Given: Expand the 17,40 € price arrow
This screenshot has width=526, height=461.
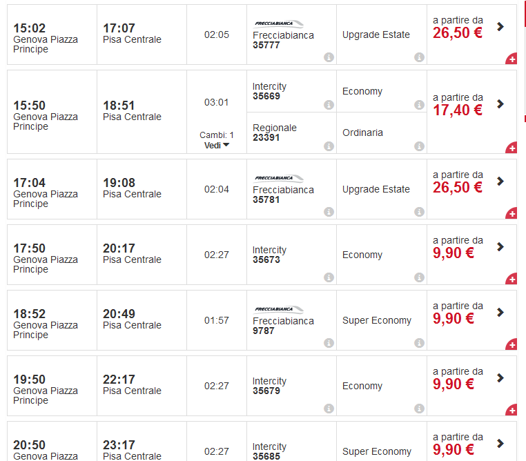Looking at the screenshot, I should point(500,104).
